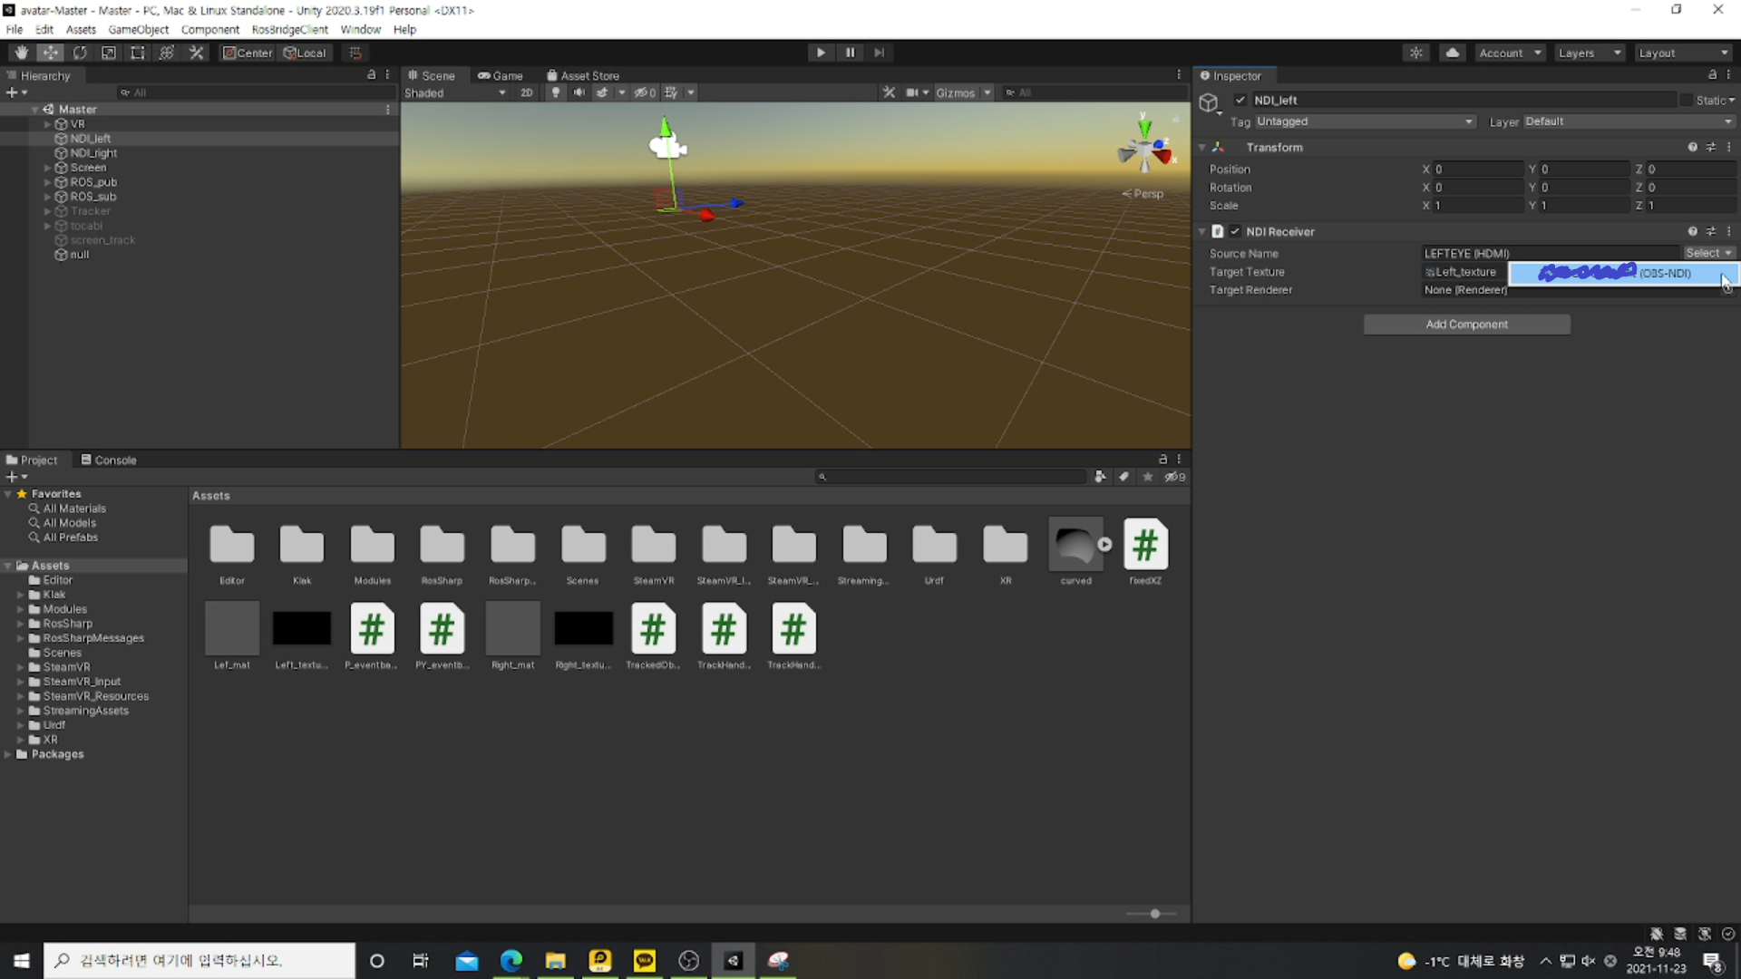Open the Shaded draw mode dropdown

point(453,92)
